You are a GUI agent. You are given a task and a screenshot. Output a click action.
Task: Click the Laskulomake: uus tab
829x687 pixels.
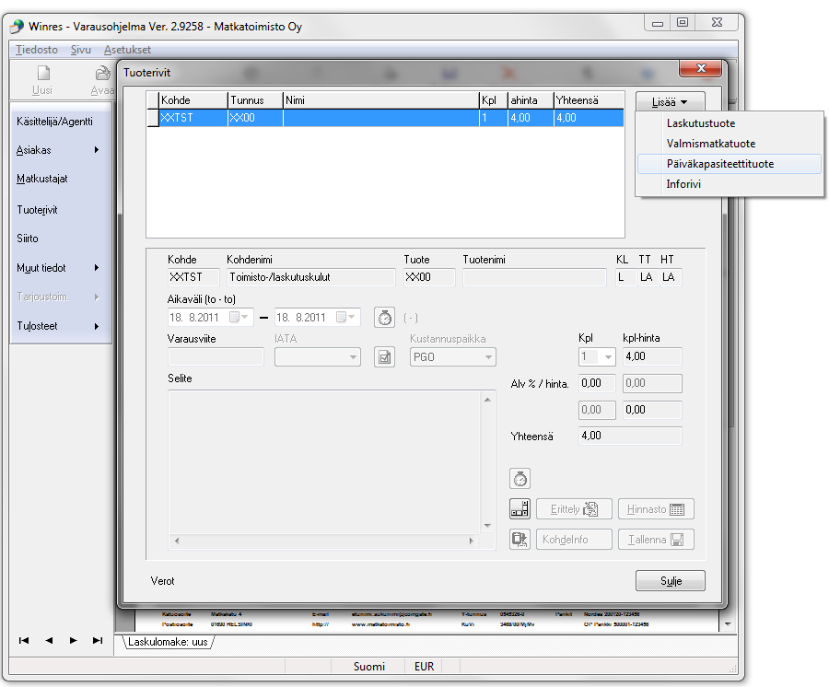pos(169,642)
